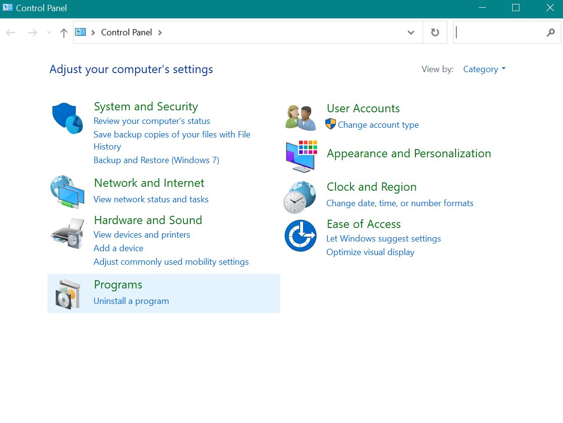Image resolution: width=563 pixels, height=423 pixels.
Task: Minimize the Control Panel window
Action: tap(482, 8)
